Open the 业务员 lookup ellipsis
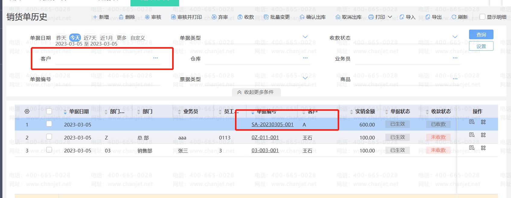 [455, 58]
